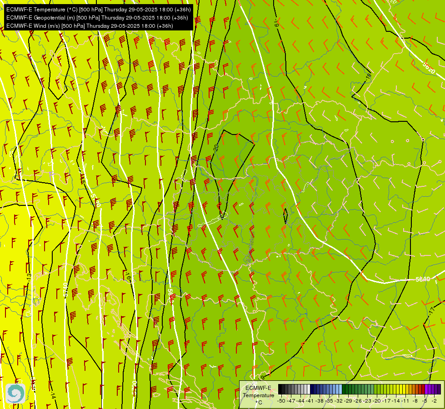Click the swirl logo icon in the corner
Viewport: 445px width, 409px height.
[15, 393]
